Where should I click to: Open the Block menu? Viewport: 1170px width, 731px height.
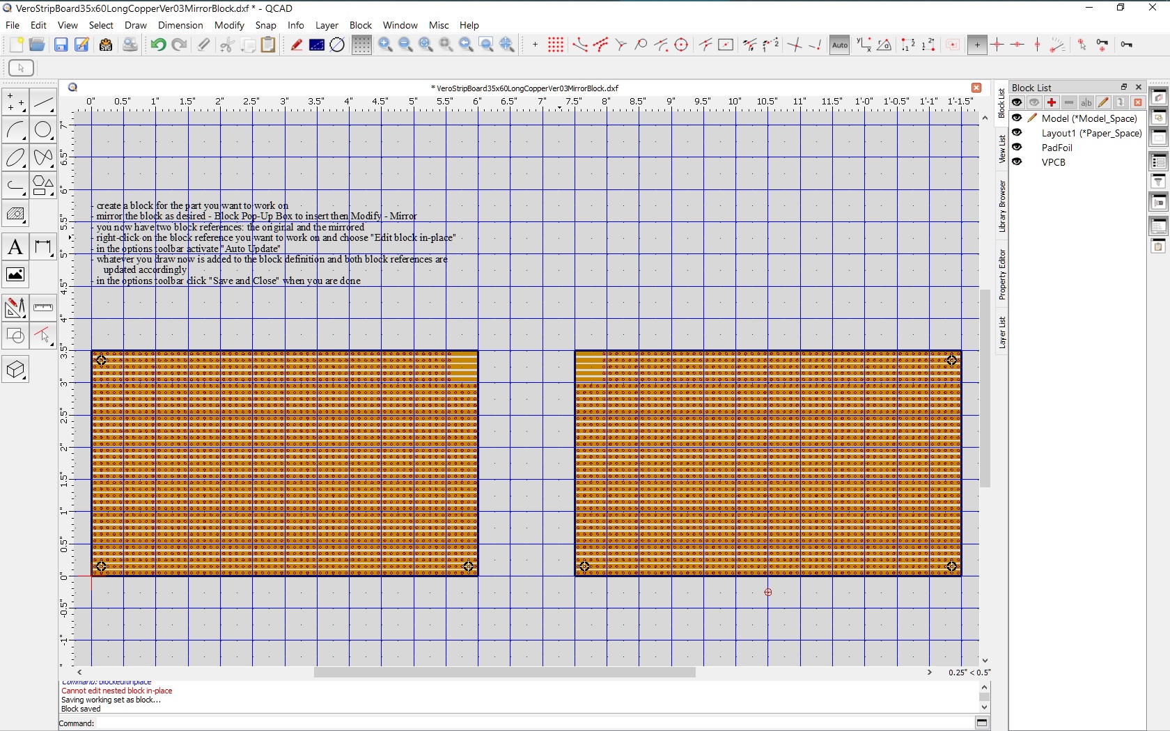point(360,26)
